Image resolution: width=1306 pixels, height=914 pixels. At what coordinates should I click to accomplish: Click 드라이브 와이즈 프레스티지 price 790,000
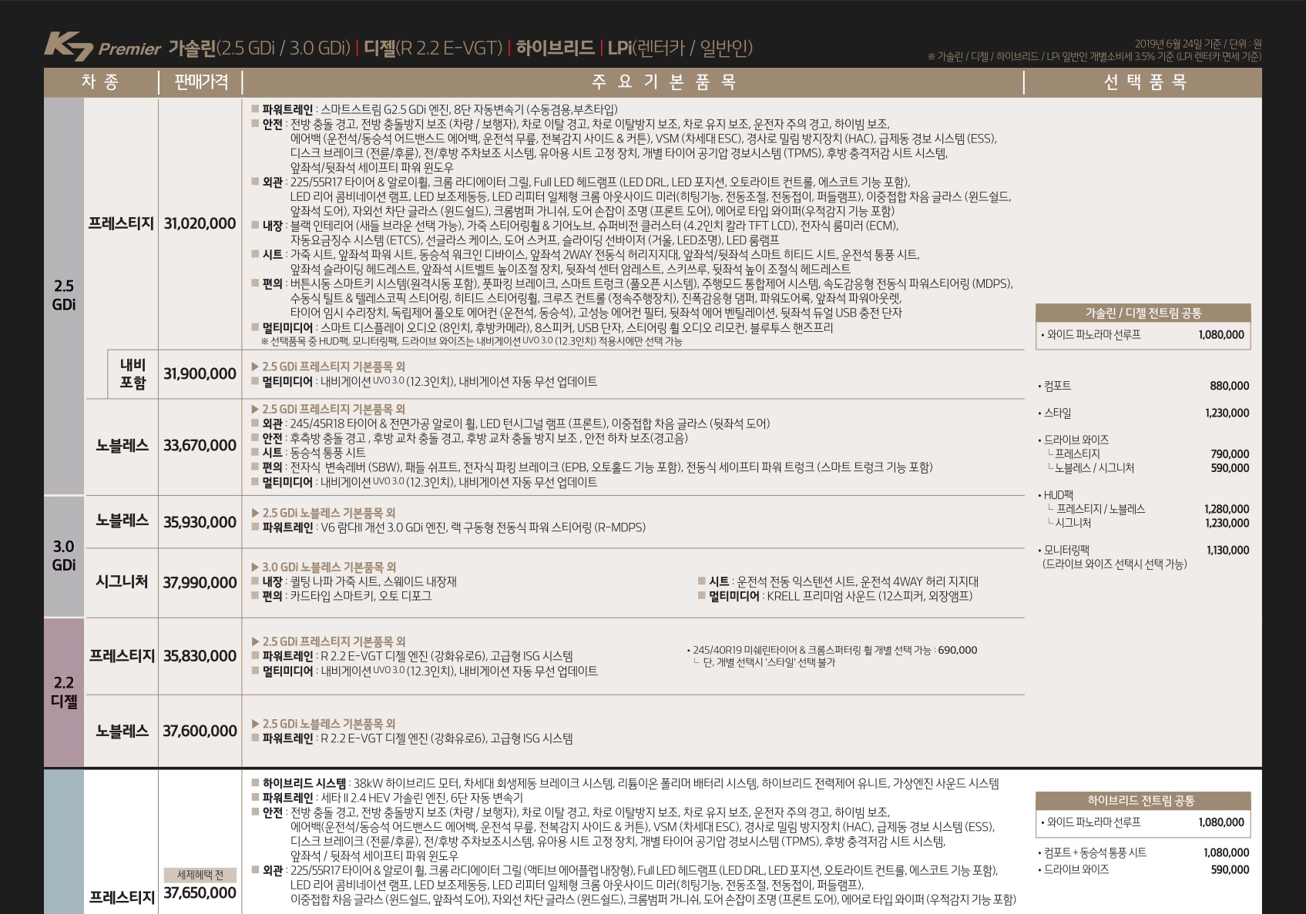pyautogui.click(x=1230, y=454)
